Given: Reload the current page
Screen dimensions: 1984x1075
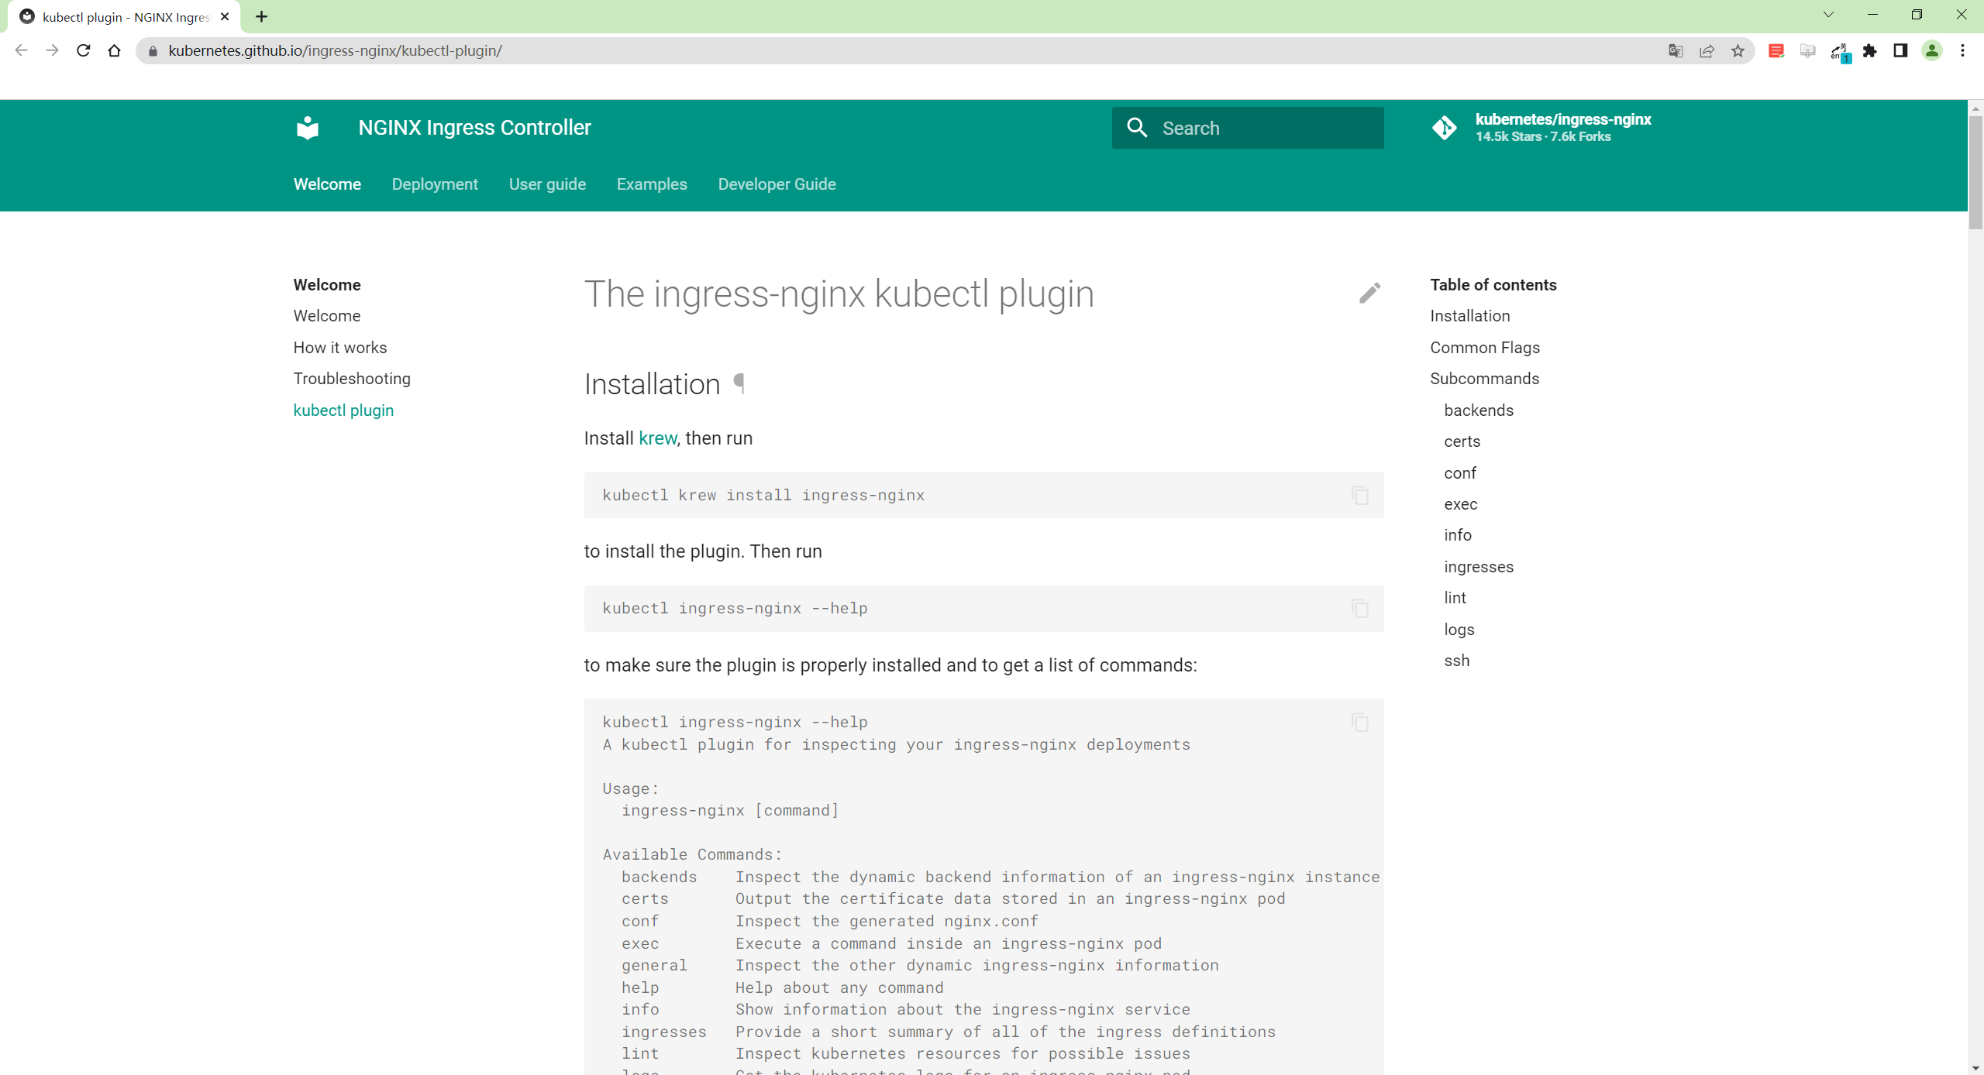Looking at the screenshot, I should click(x=83, y=50).
